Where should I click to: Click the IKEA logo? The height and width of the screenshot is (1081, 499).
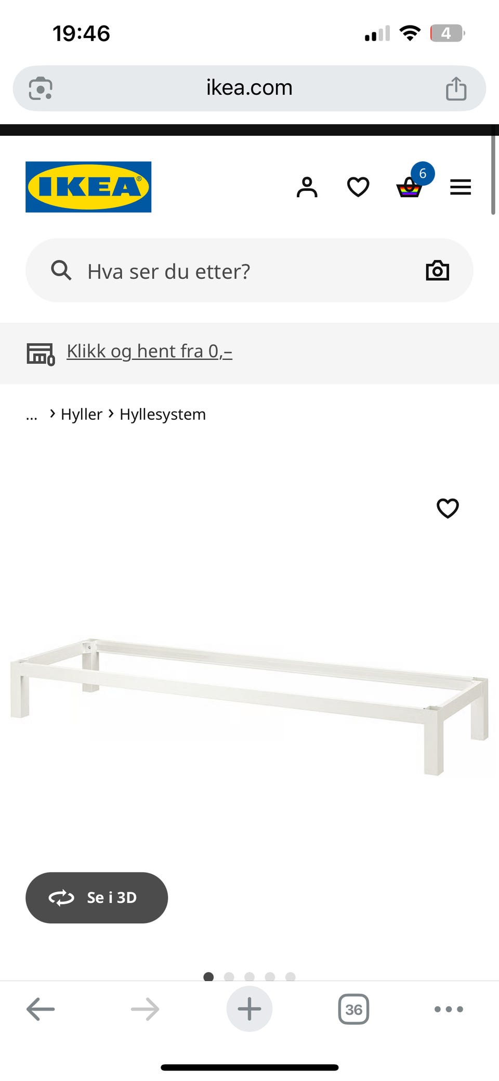pyautogui.click(x=88, y=187)
